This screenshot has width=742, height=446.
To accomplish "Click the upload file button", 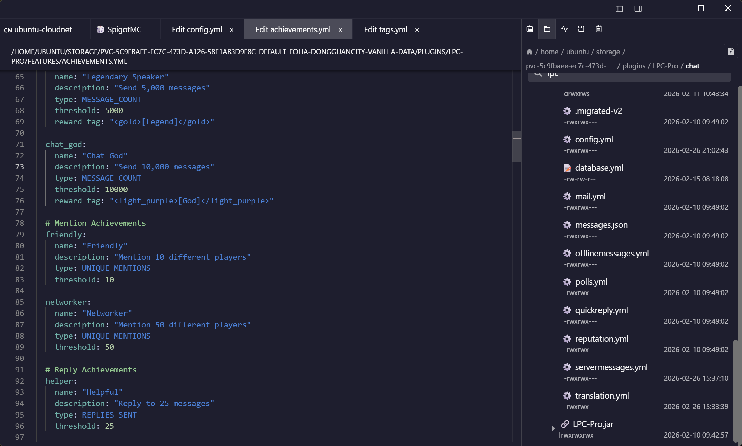I will (731, 52).
